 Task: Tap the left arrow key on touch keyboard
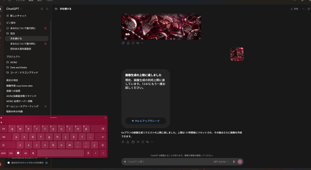96,153
